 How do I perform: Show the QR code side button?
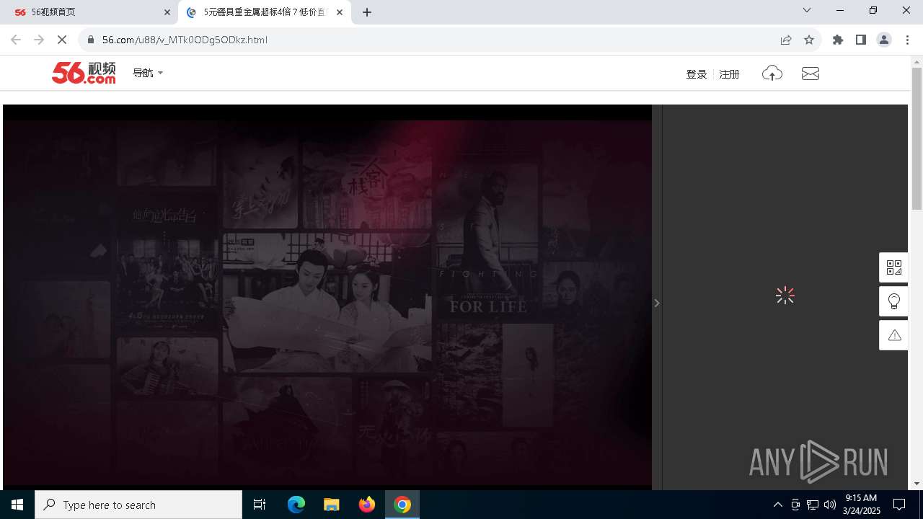894,267
